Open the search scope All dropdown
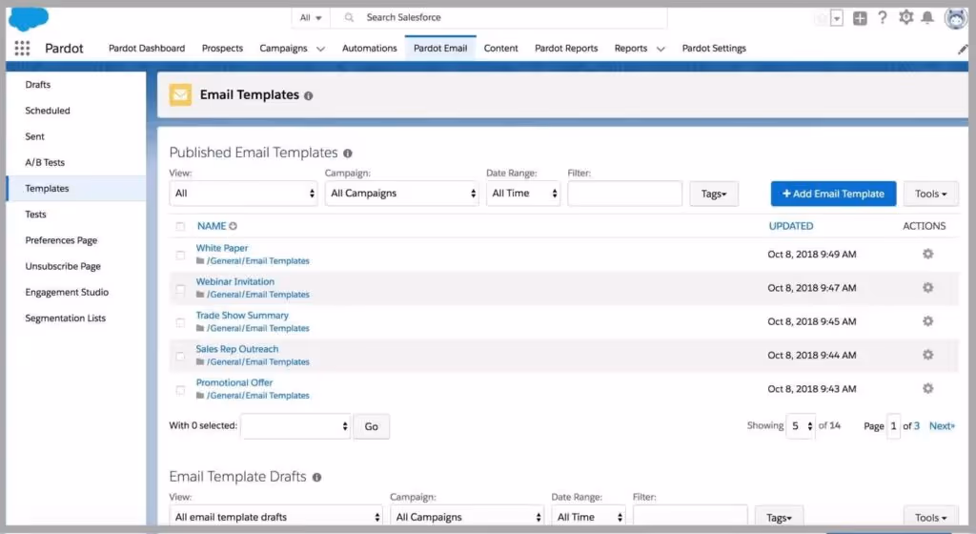976x534 pixels. pyautogui.click(x=311, y=17)
